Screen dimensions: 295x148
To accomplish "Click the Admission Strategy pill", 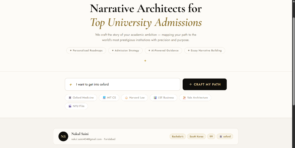I will pos(125,50).
